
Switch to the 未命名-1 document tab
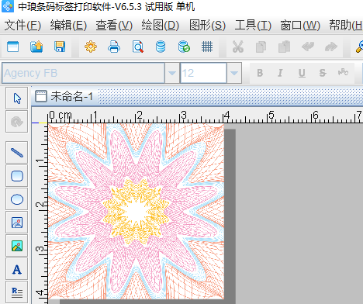pos(64,97)
